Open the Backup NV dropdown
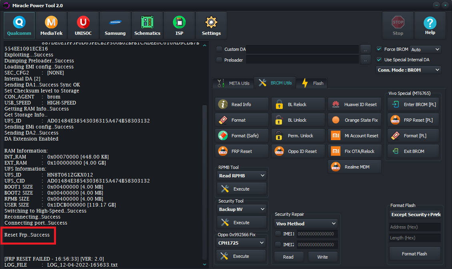 [x=242, y=209]
